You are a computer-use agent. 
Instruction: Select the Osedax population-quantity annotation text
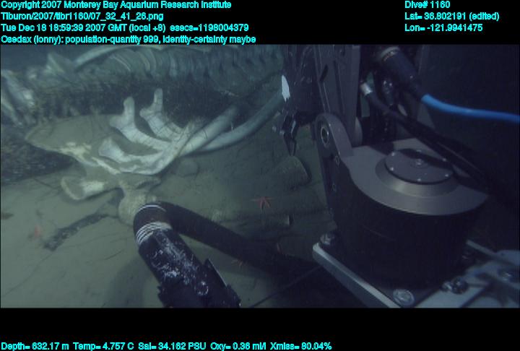click(x=129, y=39)
